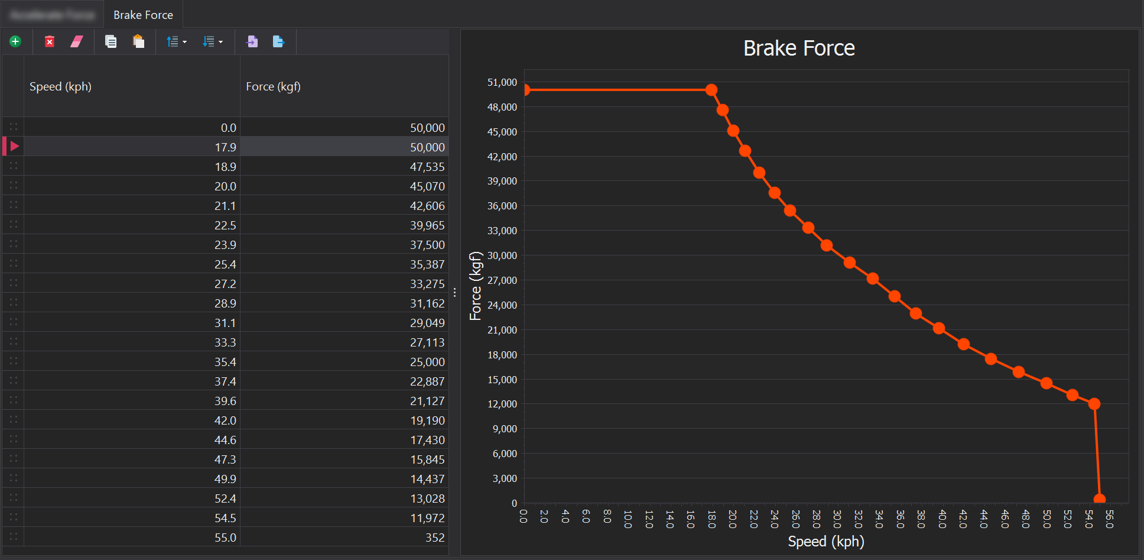
Task: Click the paste clipboard icon
Action: (x=138, y=41)
